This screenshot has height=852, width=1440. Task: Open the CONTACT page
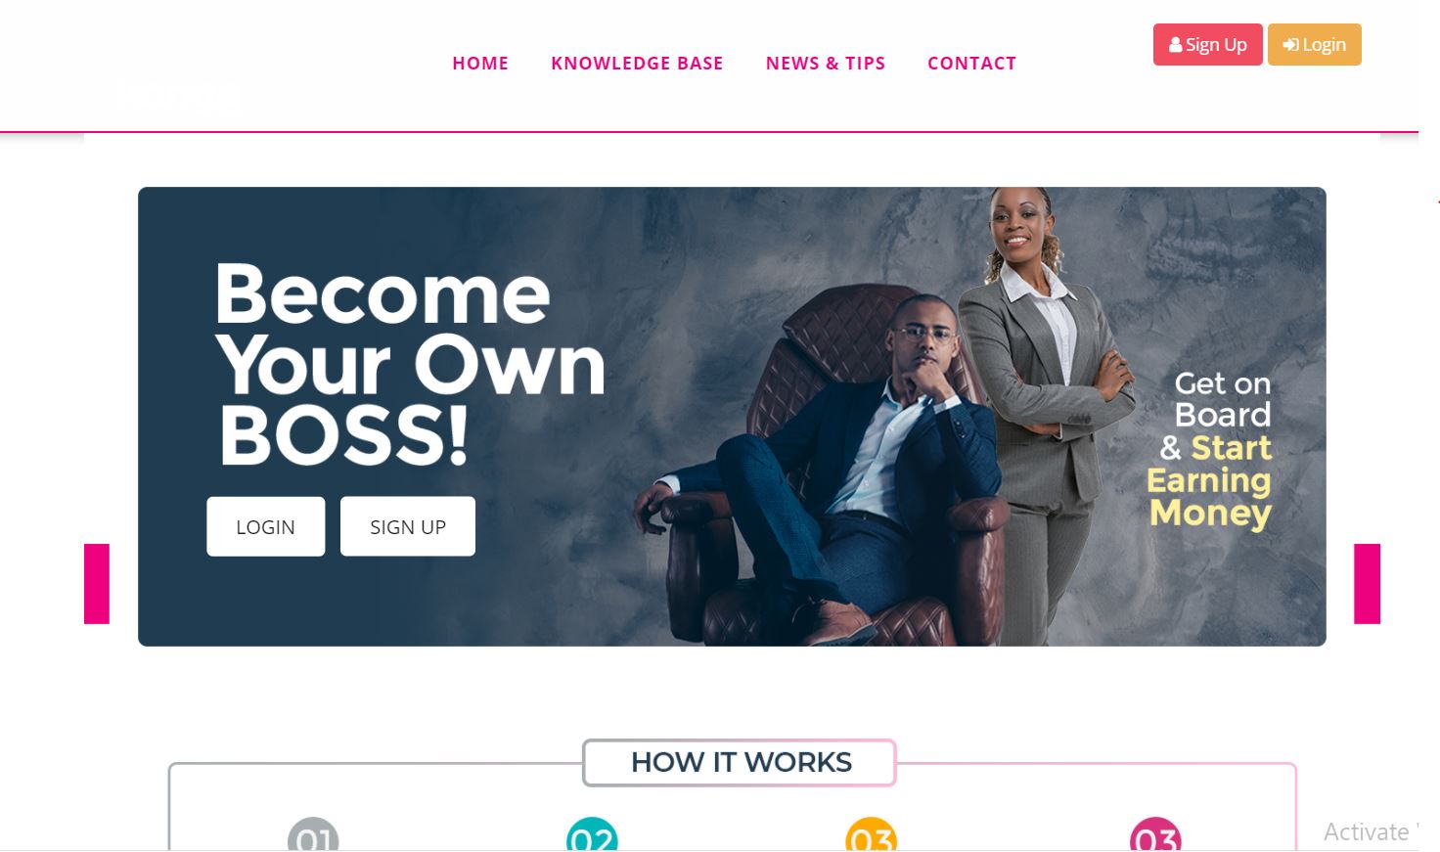pyautogui.click(x=971, y=64)
